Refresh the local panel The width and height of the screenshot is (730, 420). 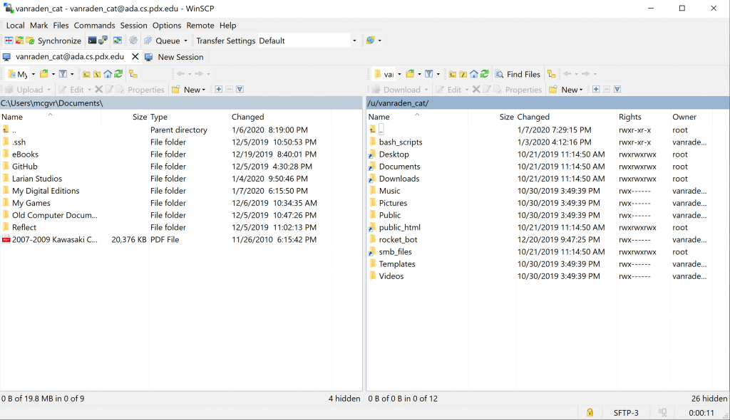(118, 74)
